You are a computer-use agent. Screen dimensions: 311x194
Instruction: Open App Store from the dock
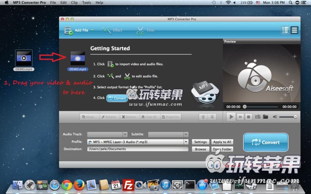pos(202,185)
